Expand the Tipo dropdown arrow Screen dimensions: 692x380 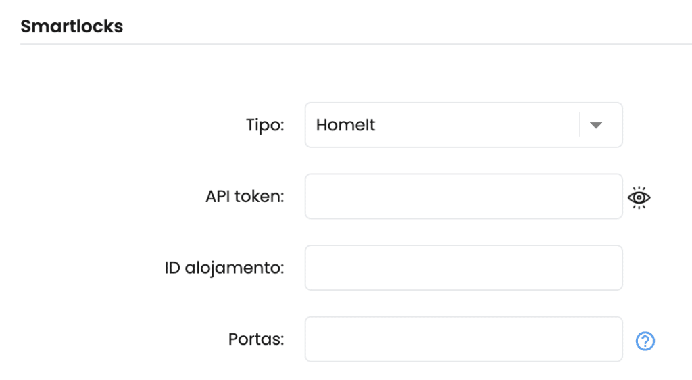click(596, 125)
